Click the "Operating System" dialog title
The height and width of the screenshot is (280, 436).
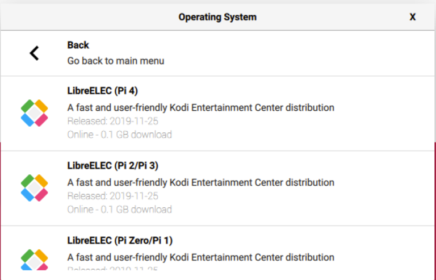click(217, 17)
